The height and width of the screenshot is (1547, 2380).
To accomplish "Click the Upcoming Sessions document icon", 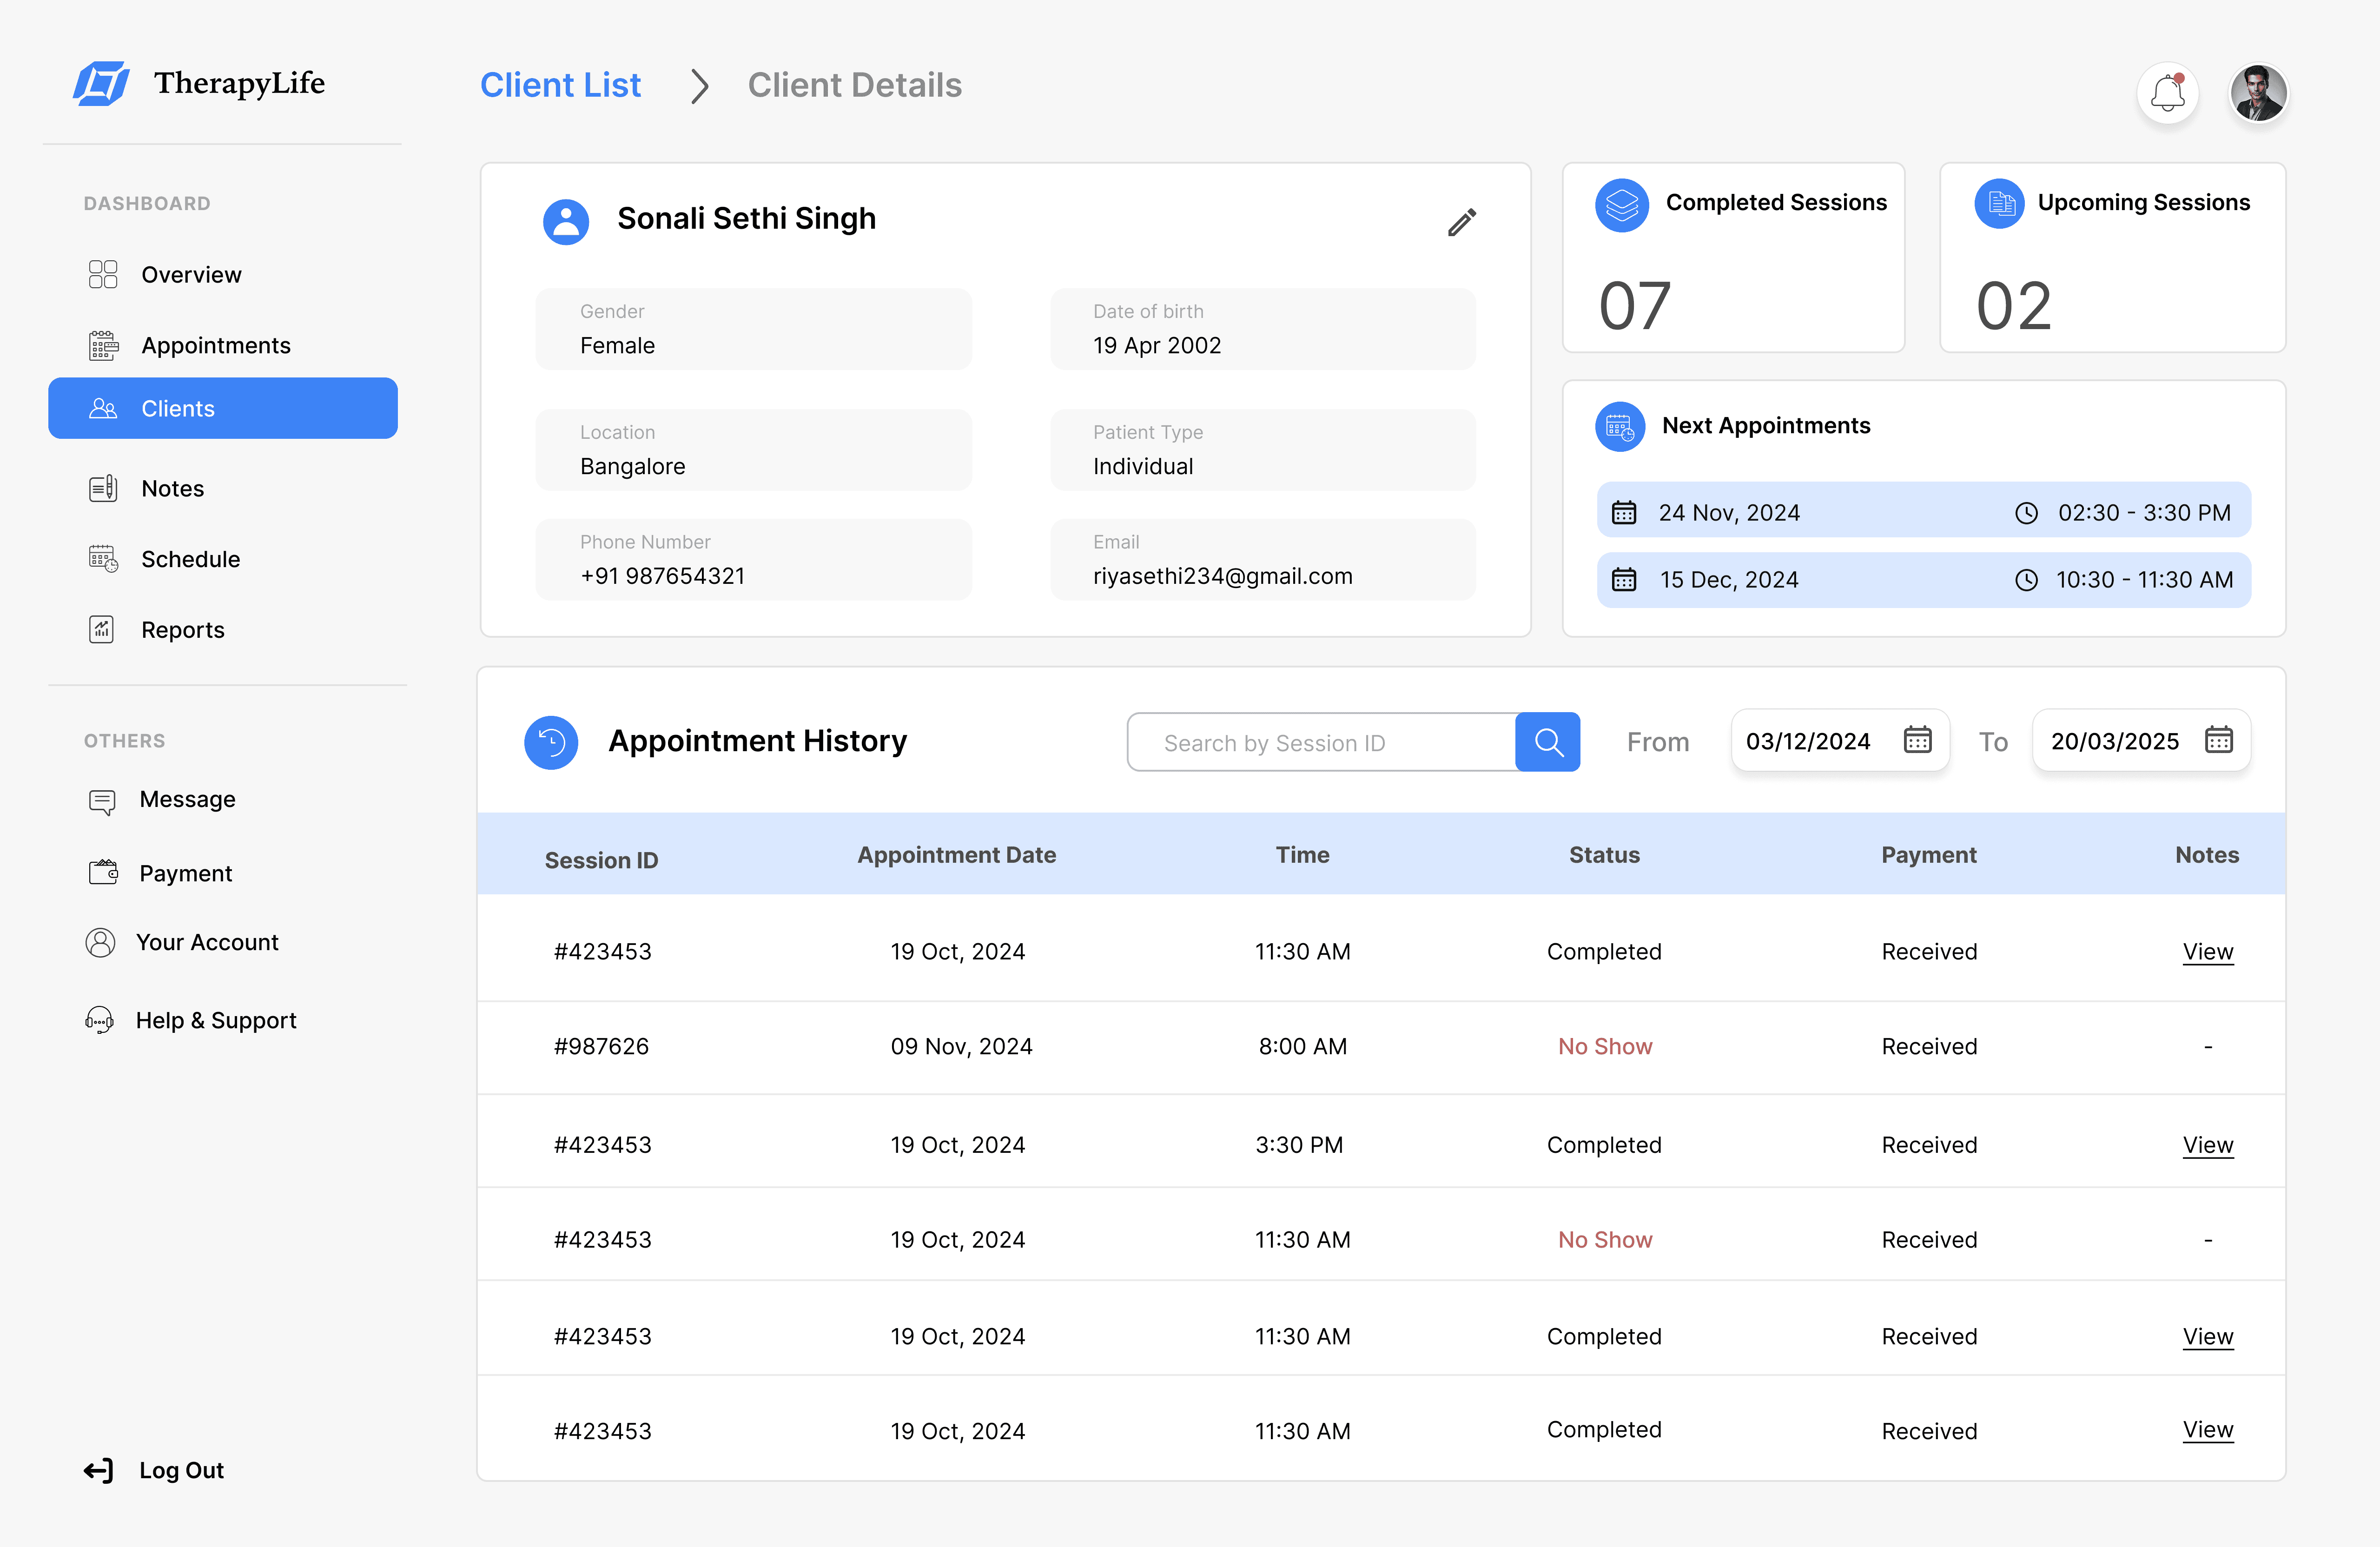I will 2000,204.
